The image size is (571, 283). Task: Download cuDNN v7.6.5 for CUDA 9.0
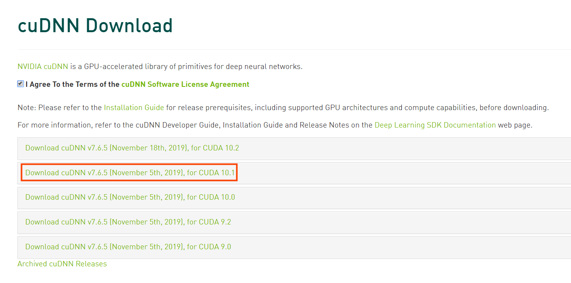128,247
